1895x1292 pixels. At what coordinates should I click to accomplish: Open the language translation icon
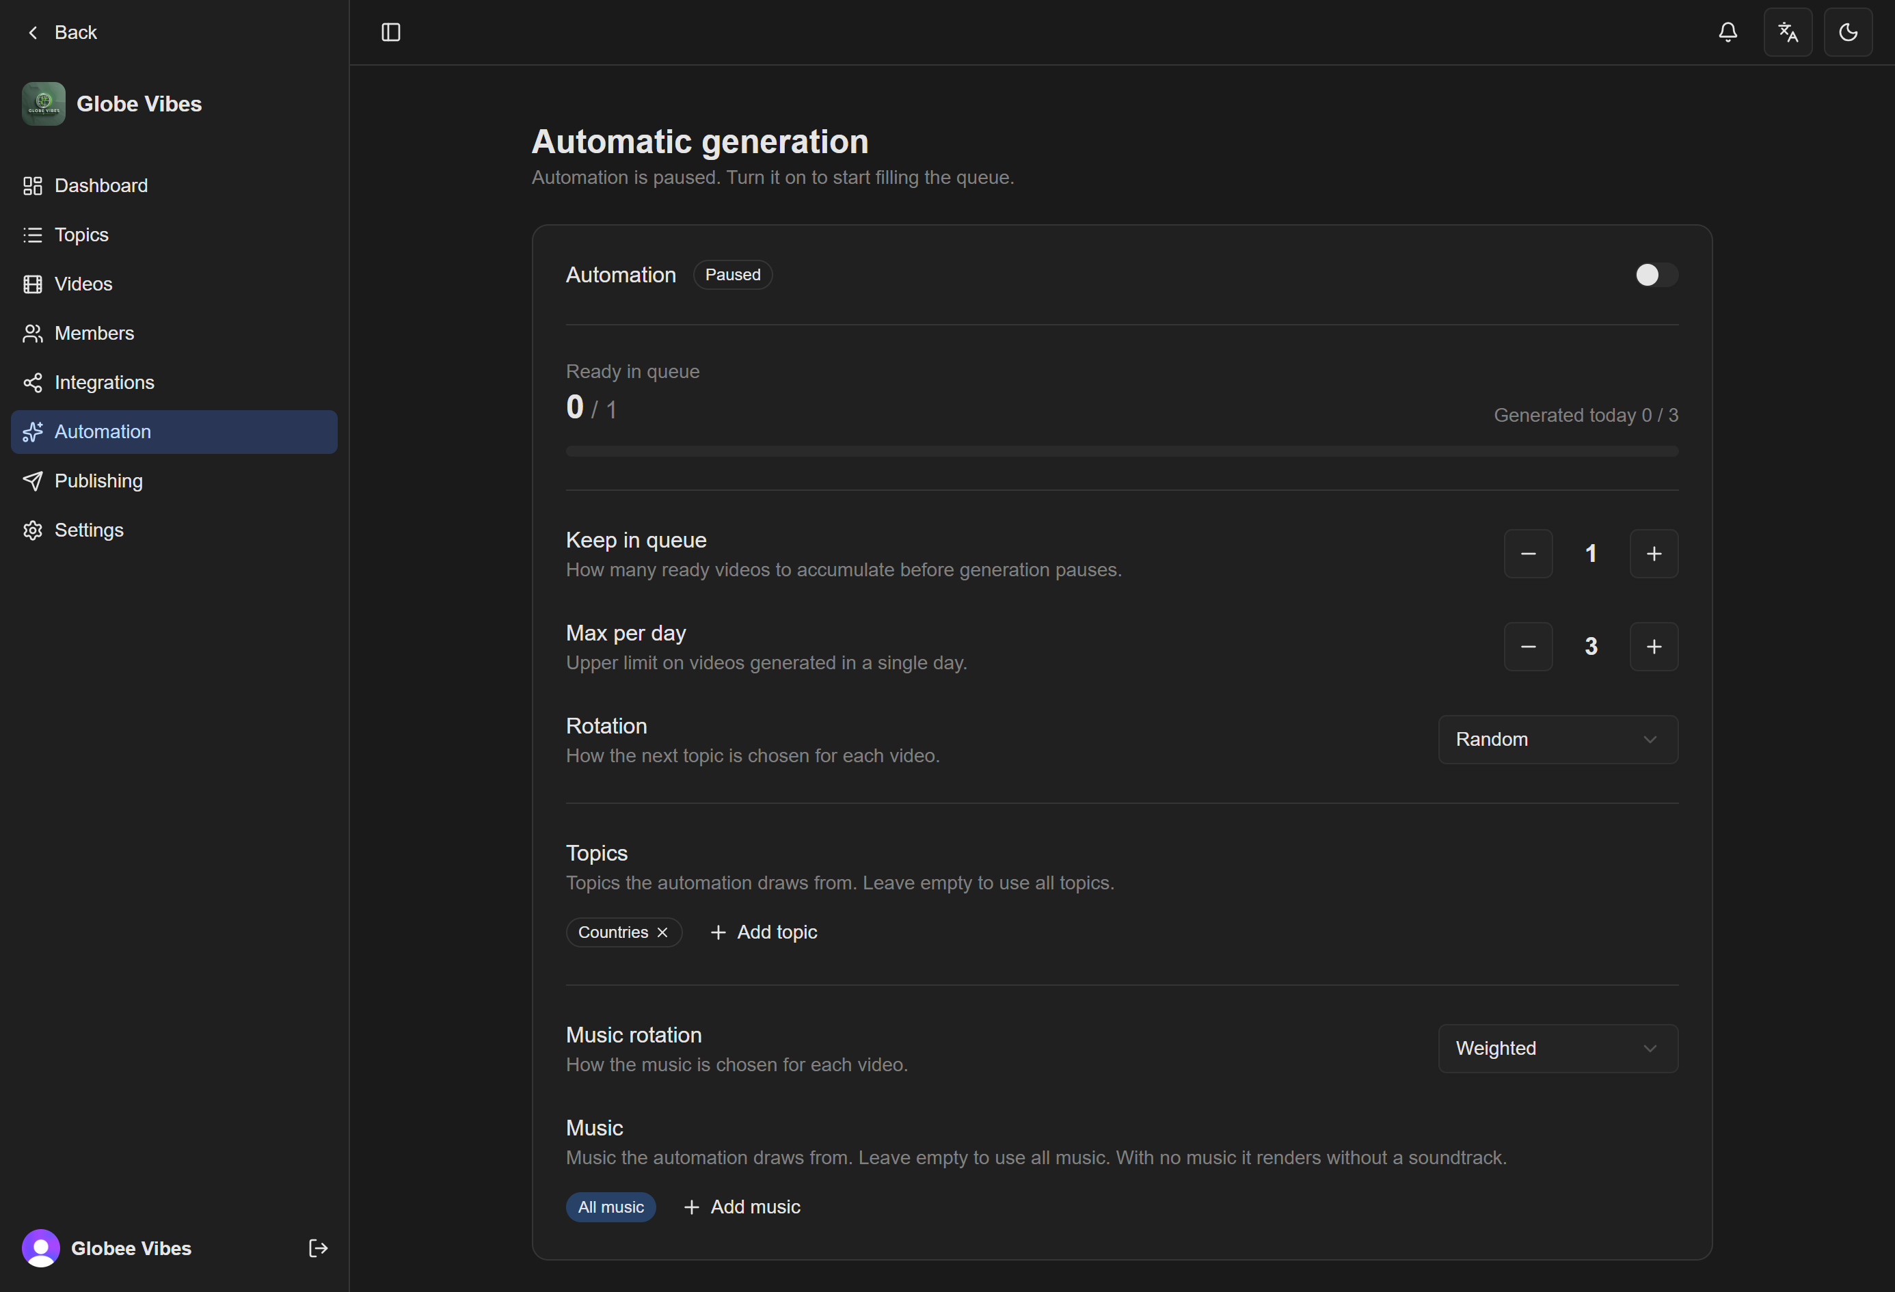tap(1788, 33)
